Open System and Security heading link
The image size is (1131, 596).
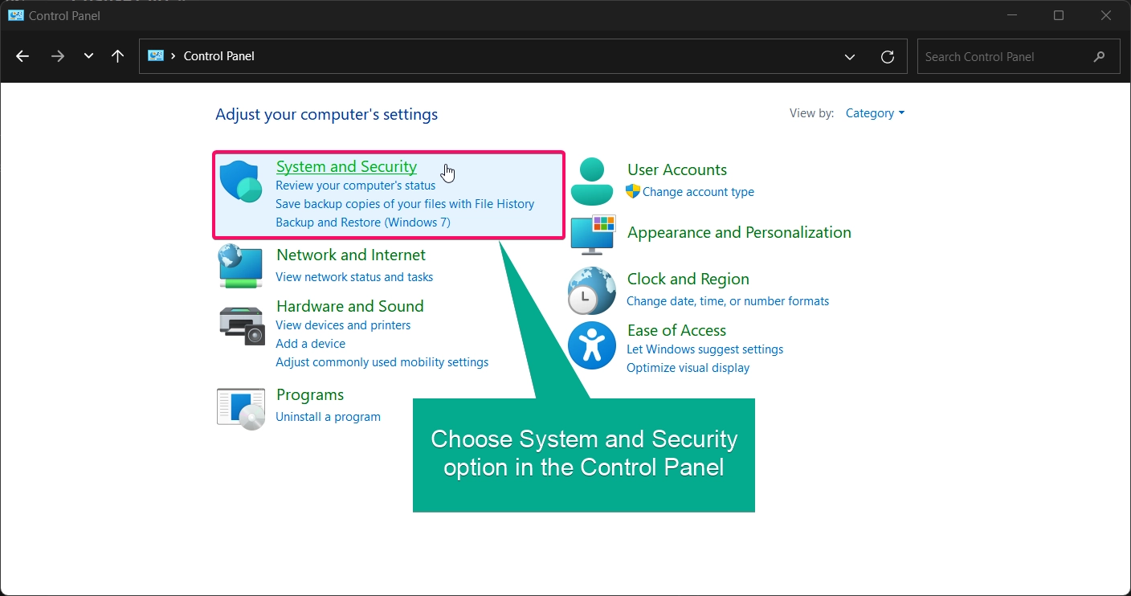click(346, 166)
